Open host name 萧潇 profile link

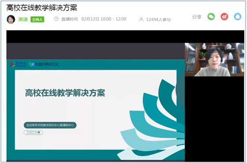pyautogui.click(x=23, y=19)
